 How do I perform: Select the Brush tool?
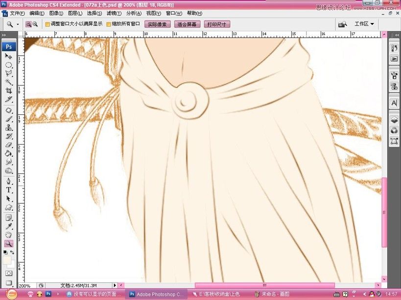pyautogui.click(x=8, y=119)
